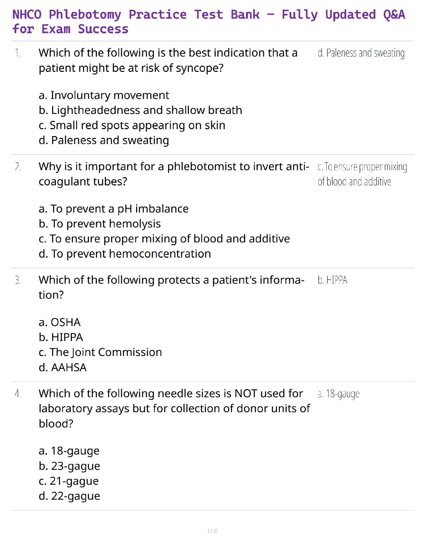
Task: Pick option 'd. AAHSA'
Action: coord(62,367)
